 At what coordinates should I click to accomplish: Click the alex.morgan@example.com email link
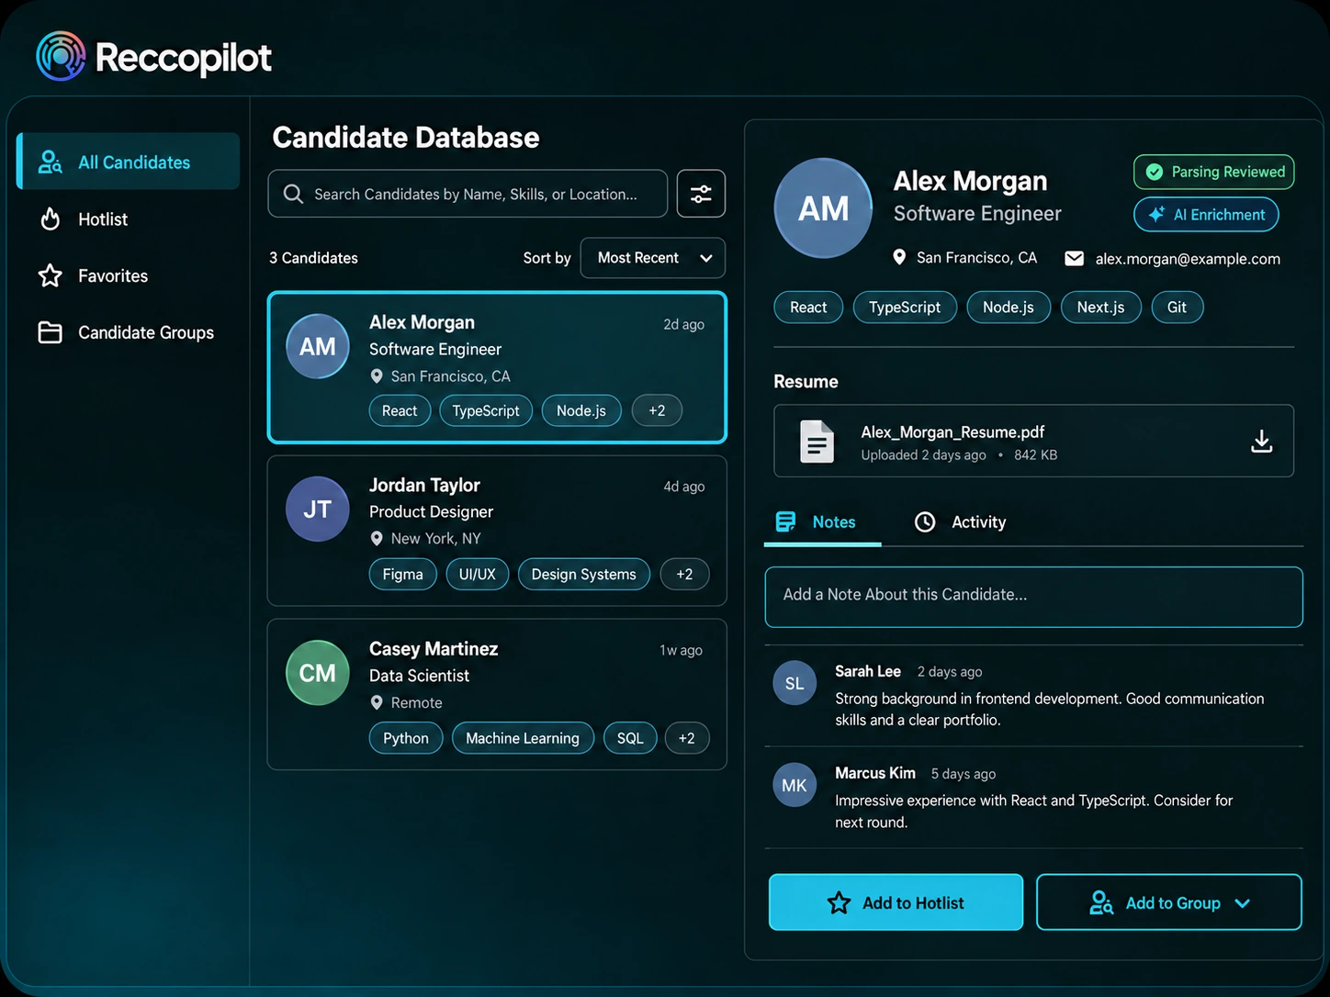pos(1188,259)
